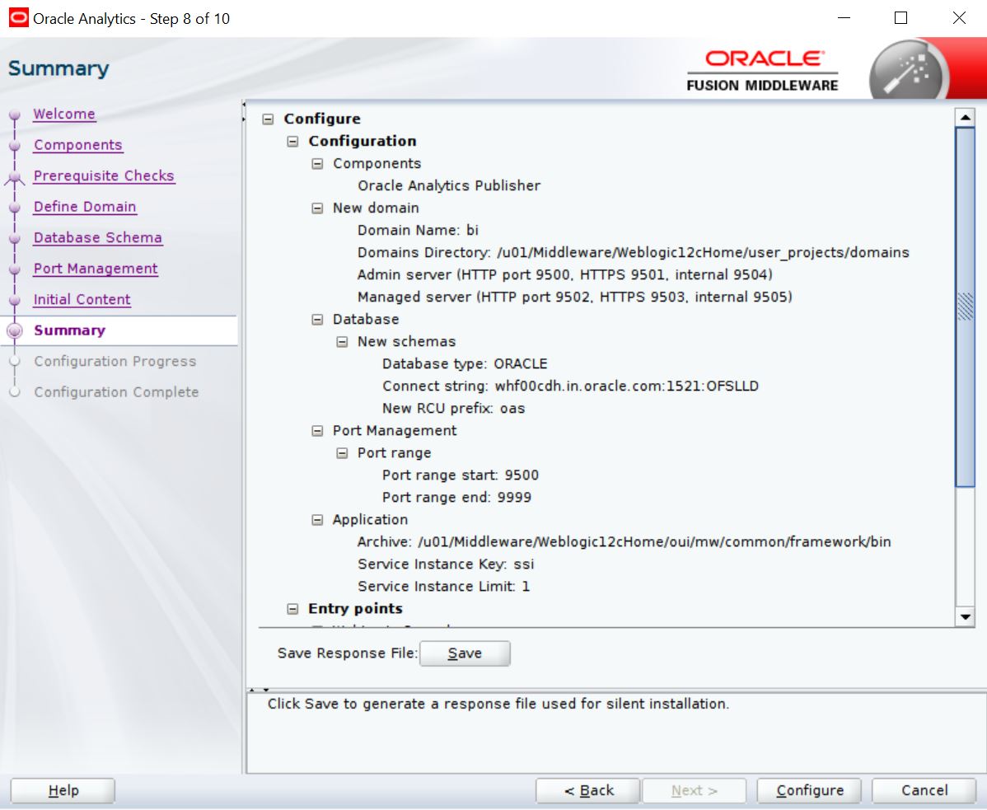Image resolution: width=987 pixels, height=810 pixels.
Task: Go to Database Schema step
Action: 97,237
